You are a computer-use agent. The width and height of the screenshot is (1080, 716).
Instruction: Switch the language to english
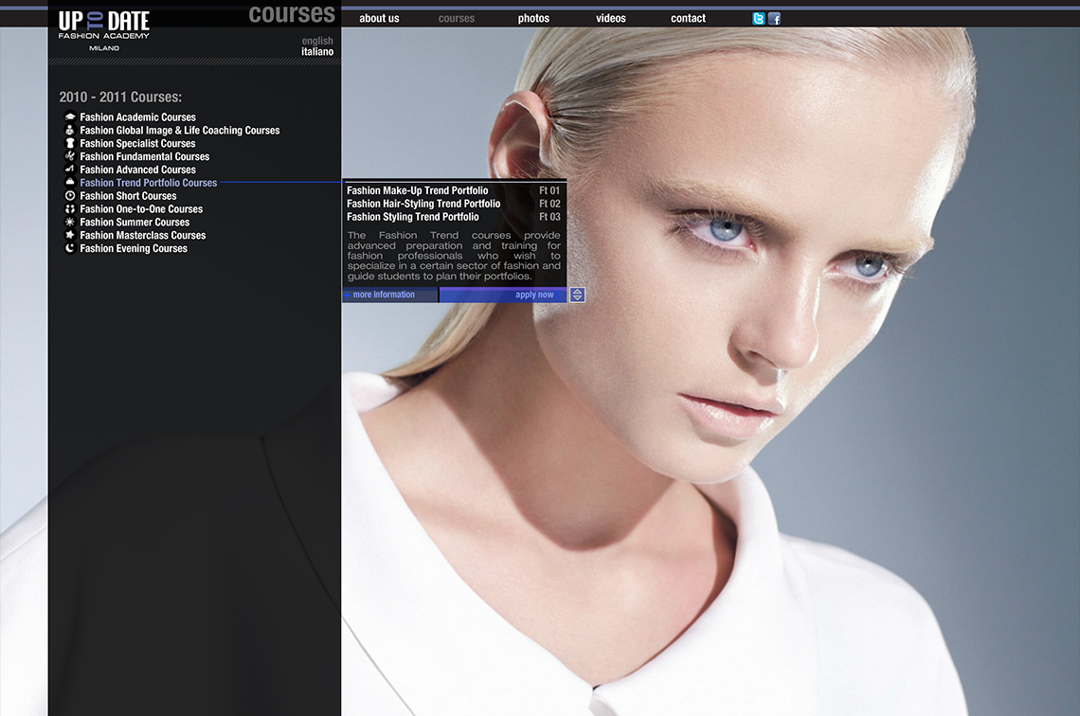[317, 41]
